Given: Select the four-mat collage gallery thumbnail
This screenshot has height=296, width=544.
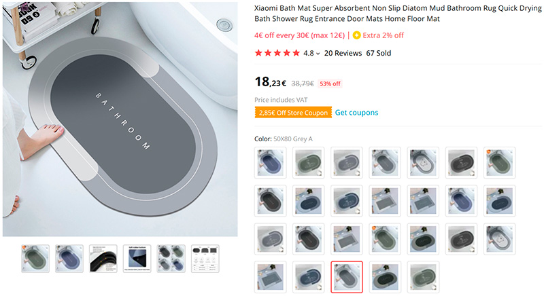Looking at the screenshot, I should click(171, 259).
